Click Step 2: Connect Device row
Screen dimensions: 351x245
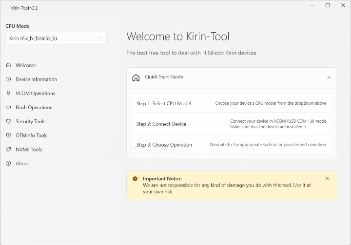231,124
